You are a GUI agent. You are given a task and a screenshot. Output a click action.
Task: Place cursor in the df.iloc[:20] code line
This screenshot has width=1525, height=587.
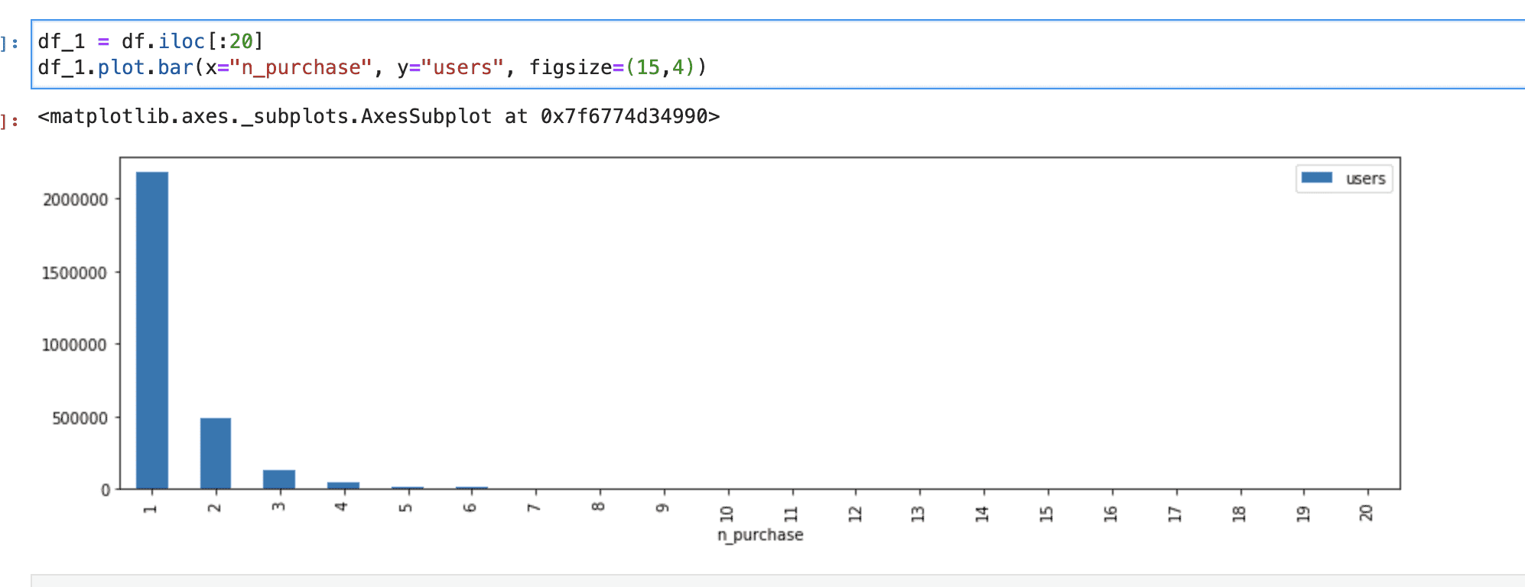150,41
